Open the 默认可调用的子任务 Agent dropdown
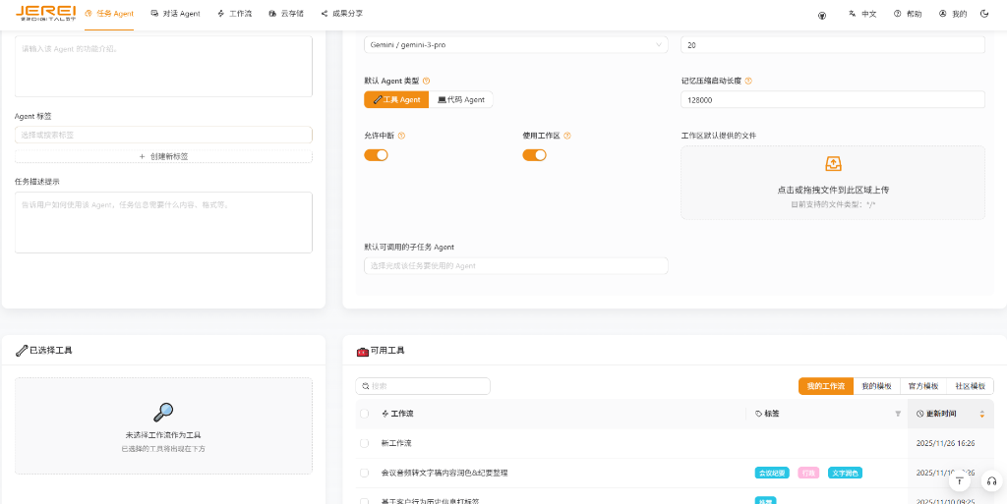Viewport: 1007px width, 504px height. point(515,266)
